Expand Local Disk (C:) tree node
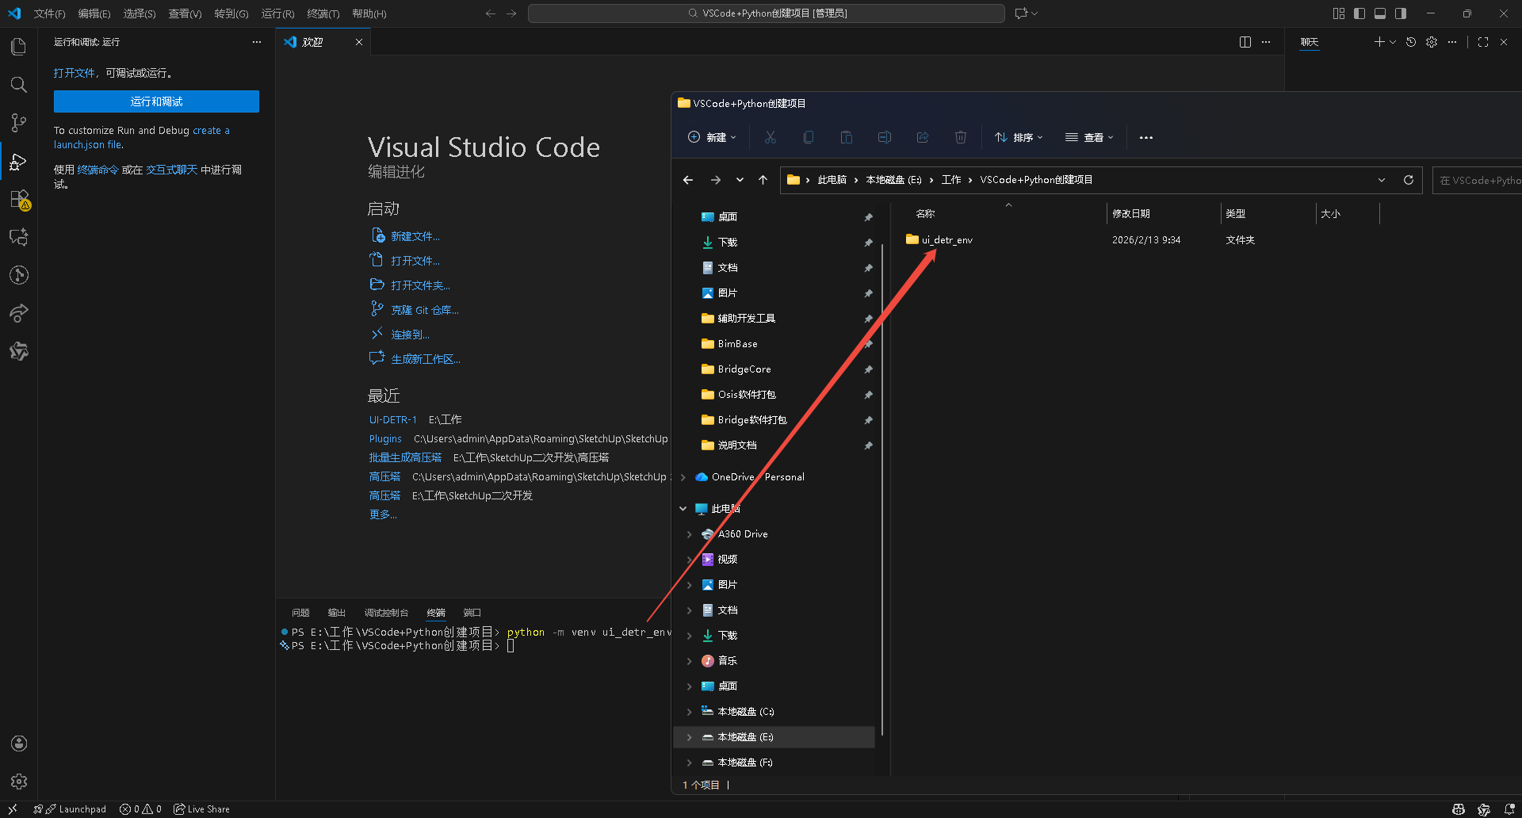Viewport: 1522px width, 818px height. pos(689,712)
